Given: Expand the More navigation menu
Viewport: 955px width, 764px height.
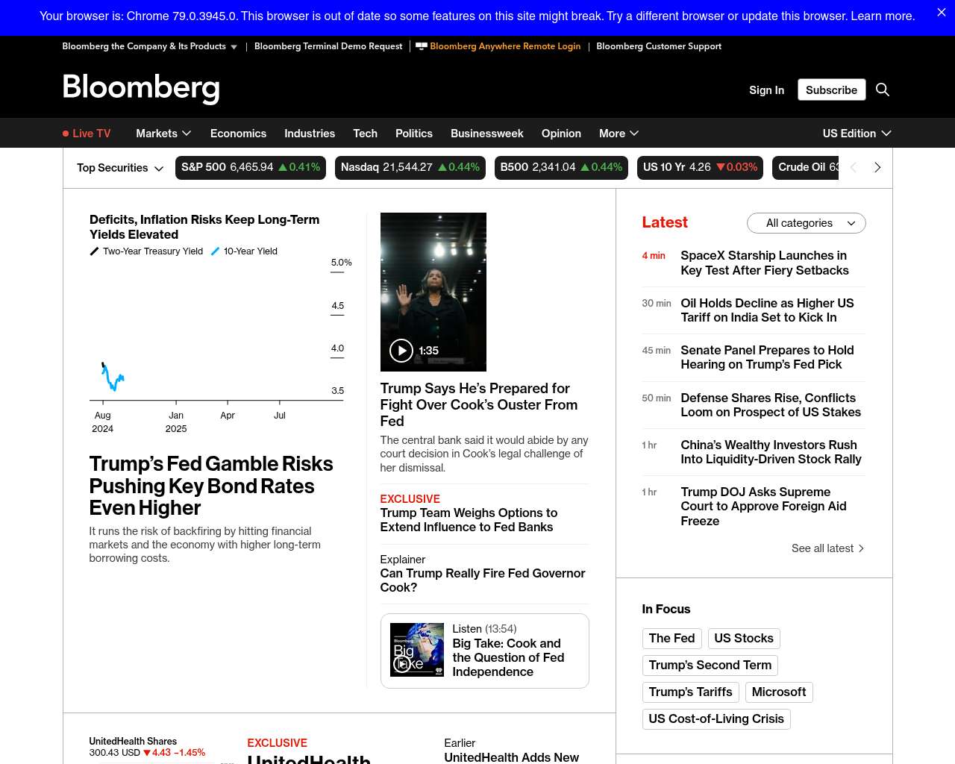Looking at the screenshot, I should (x=619, y=134).
